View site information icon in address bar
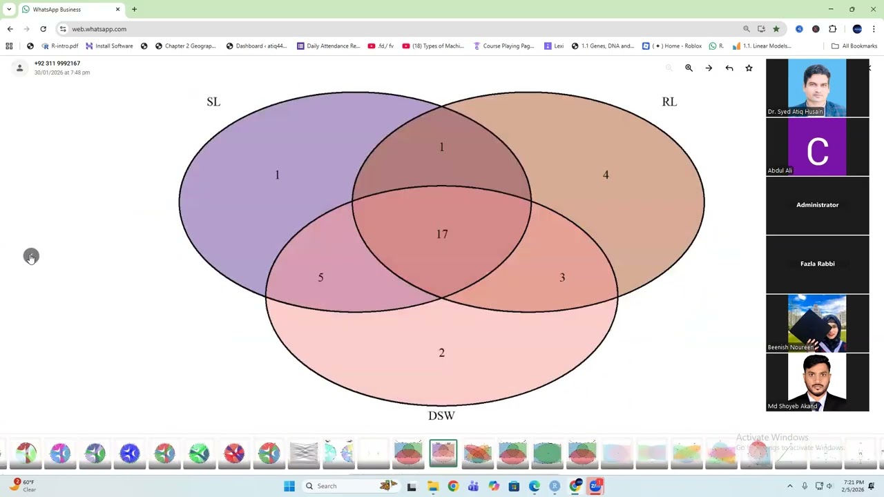The image size is (884, 497). [x=63, y=29]
